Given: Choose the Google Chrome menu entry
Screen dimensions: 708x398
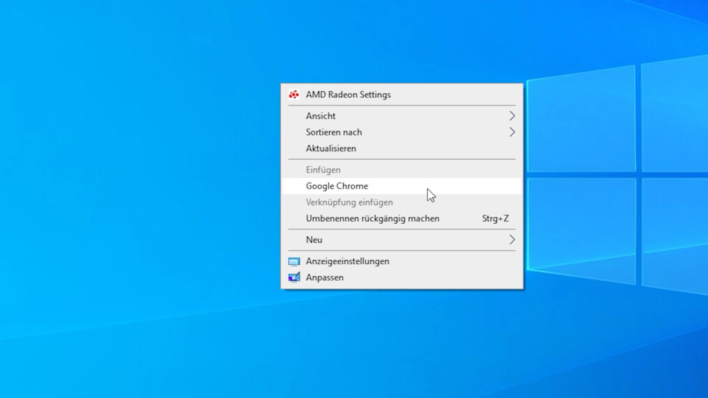Looking at the screenshot, I should tap(337, 186).
